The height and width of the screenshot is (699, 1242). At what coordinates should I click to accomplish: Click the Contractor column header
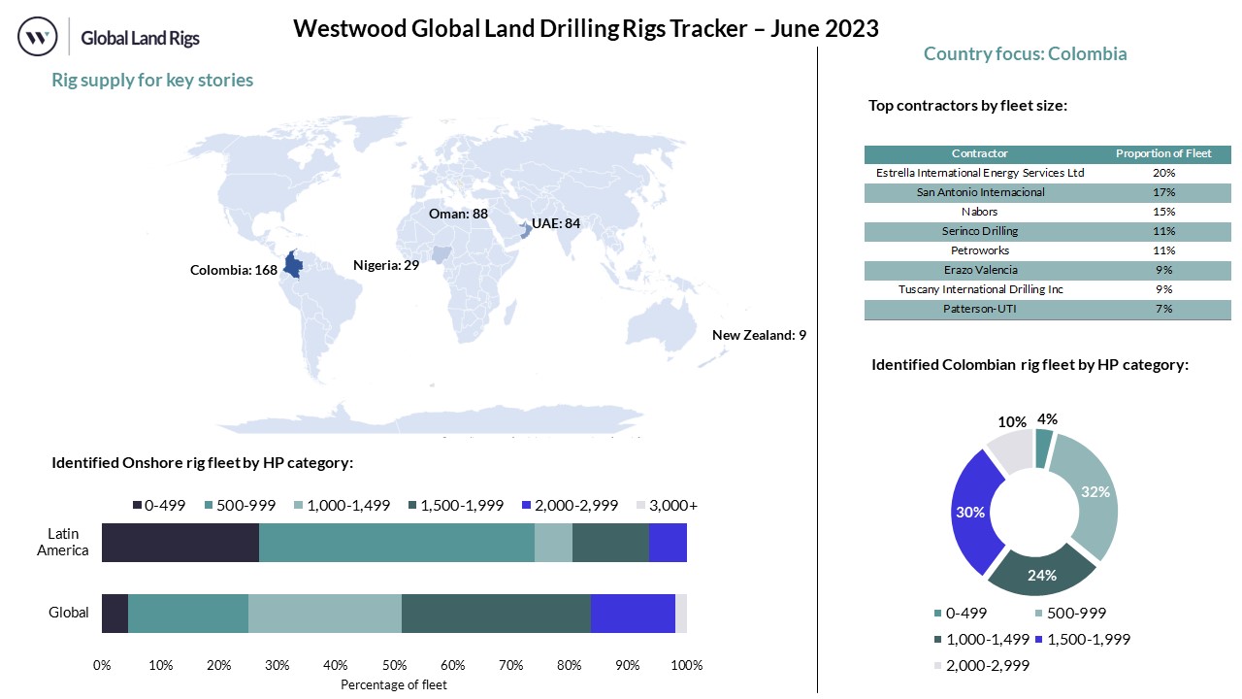pos(979,153)
